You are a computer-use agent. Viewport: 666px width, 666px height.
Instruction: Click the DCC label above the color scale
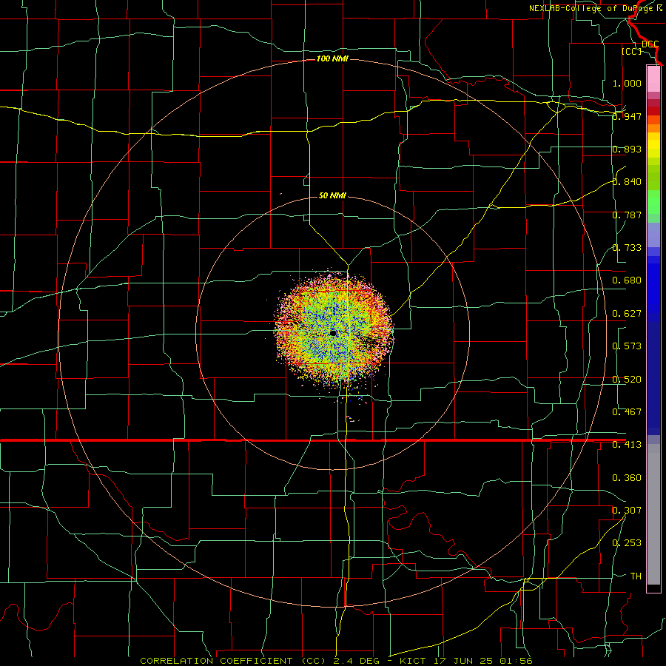[650, 44]
